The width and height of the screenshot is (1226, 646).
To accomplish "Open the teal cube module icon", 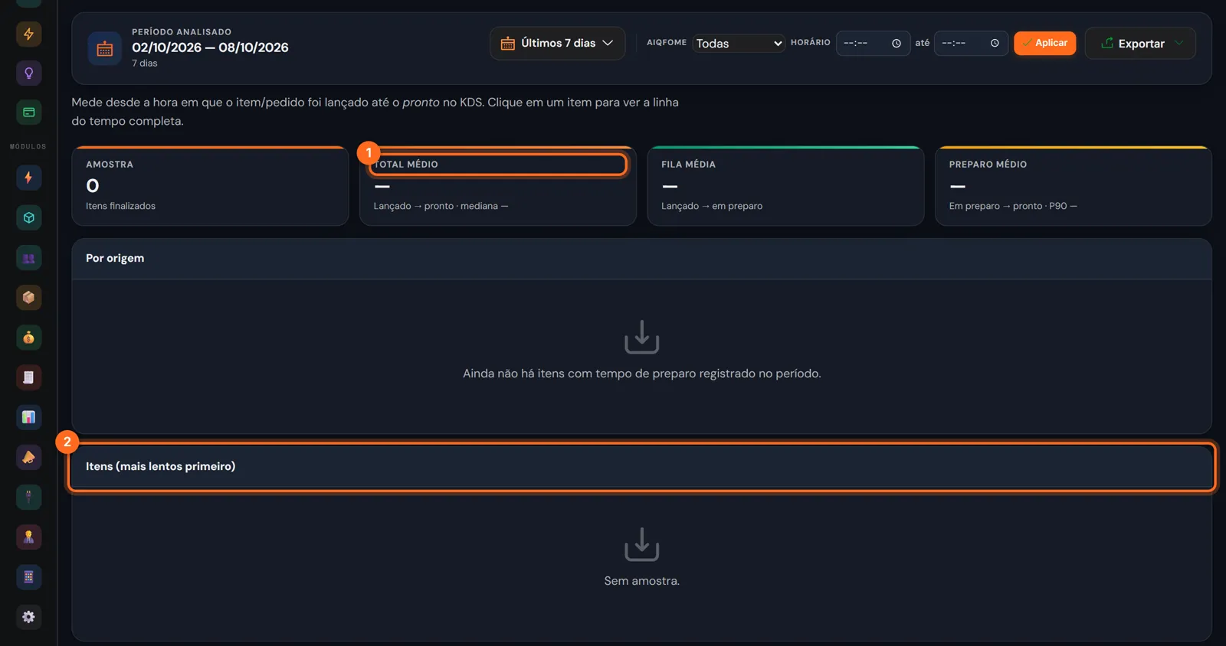I will tap(28, 217).
